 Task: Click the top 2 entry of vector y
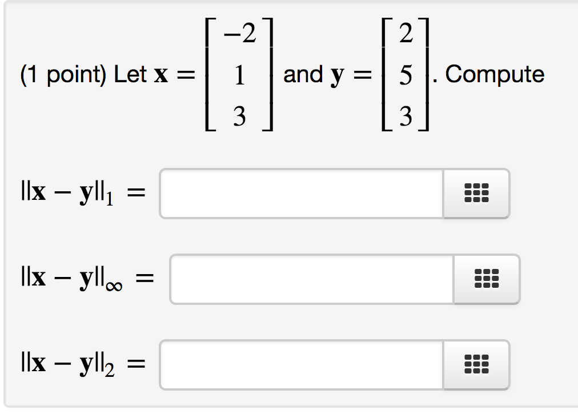click(x=406, y=33)
